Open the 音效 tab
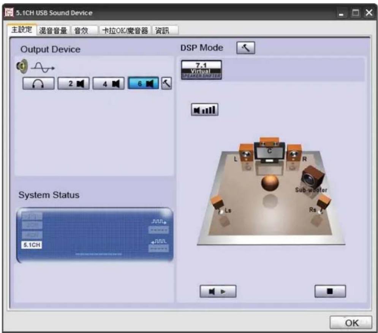This screenshot has width=378, height=333. (x=84, y=31)
